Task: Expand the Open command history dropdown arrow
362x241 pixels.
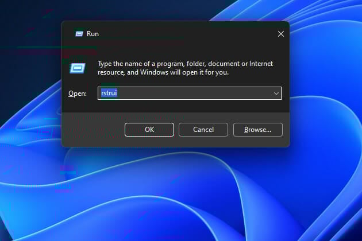Action: [x=276, y=94]
